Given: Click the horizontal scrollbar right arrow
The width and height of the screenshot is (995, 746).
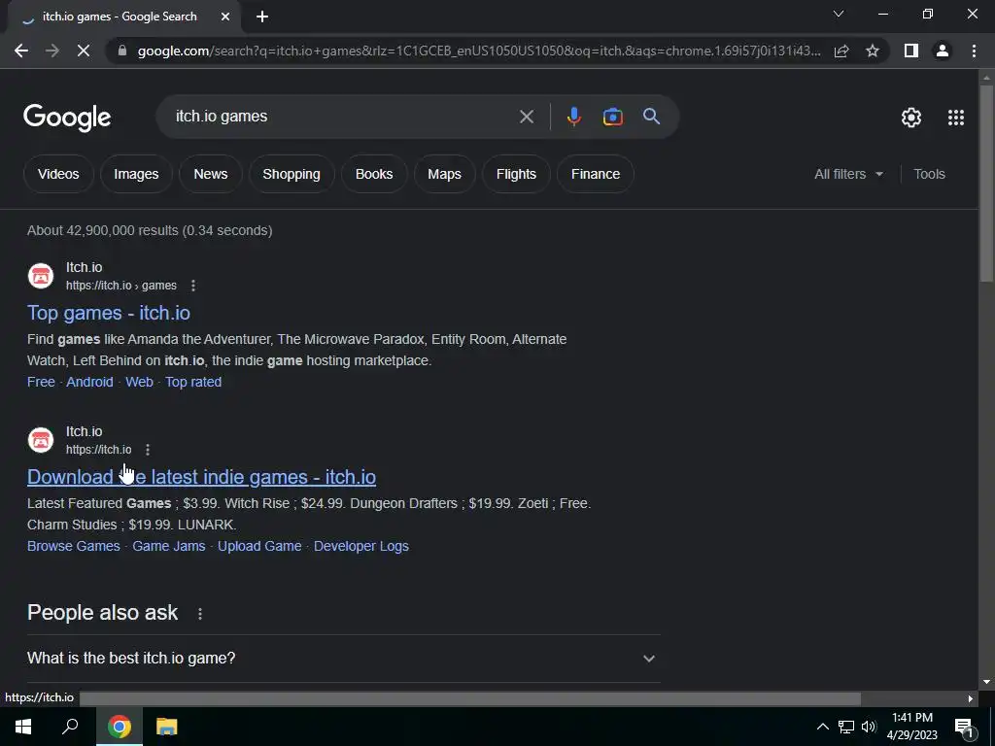Looking at the screenshot, I should tap(970, 698).
